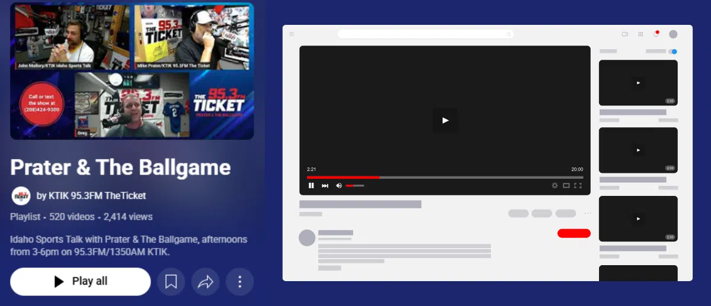Click the 2:21 elapsed time label
Image resolution: width=711 pixels, height=306 pixels.
tap(311, 169)
